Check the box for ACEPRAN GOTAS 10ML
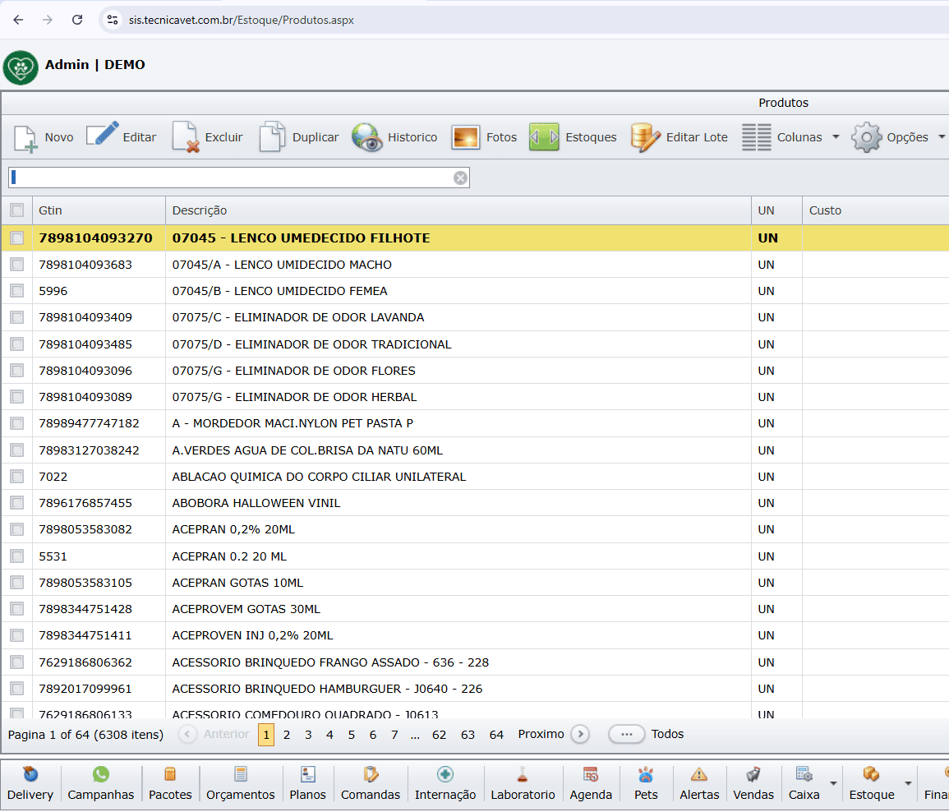The width and height of the screenshot is (949, 812). click(x=16, y=583)
